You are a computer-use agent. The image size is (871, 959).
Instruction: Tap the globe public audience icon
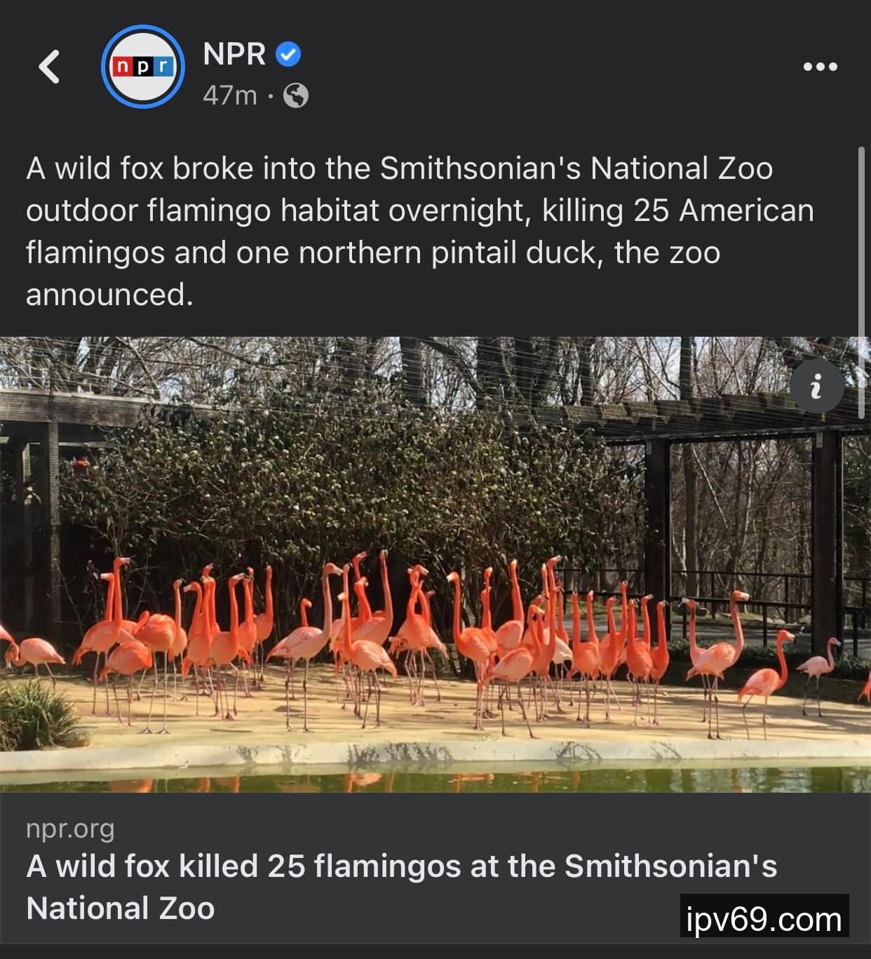pos(295,95)
